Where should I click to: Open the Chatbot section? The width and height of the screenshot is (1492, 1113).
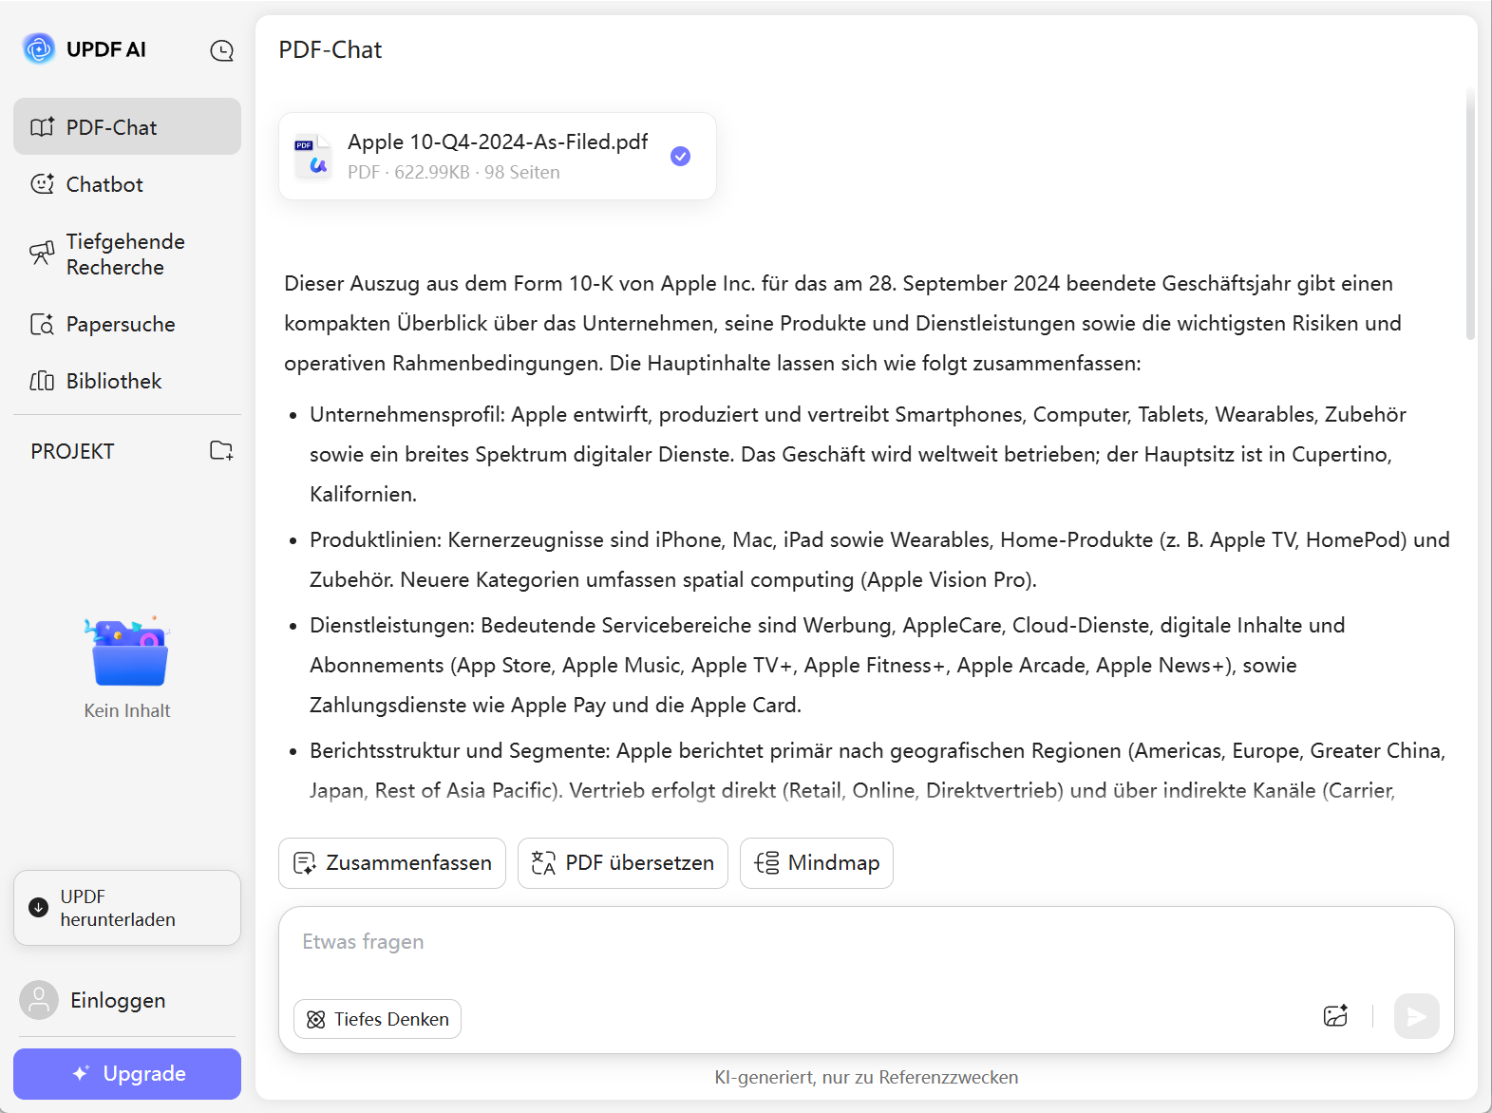click(x=127, y=184)
